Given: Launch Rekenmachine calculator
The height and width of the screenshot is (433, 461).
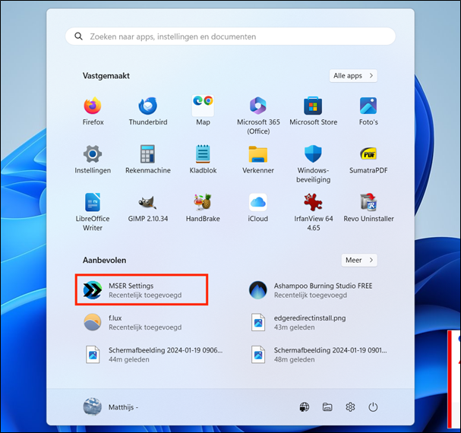Looking at the screenshot, I should pyautogui.click(x=148, y=159).
